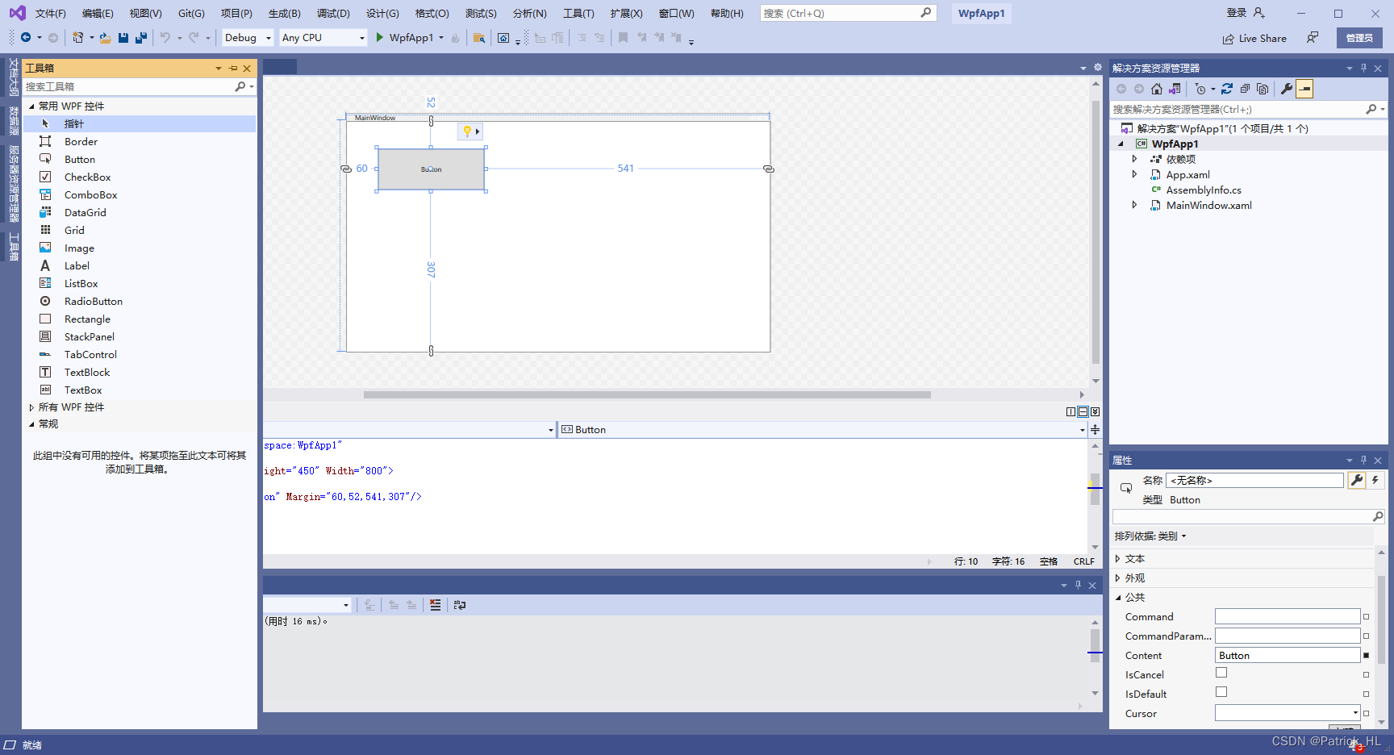Image resolution: width=1394 pixels, height=755 pixels.
Task: Click the Navigate Backward arrow in main toolbar
Action: click(26, 38)
